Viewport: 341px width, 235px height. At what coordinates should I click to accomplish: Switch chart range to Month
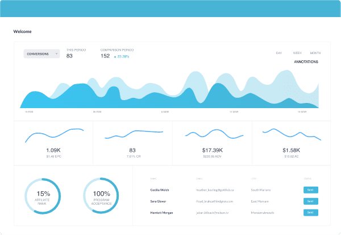pyautogui.click(x=315, y=53)
